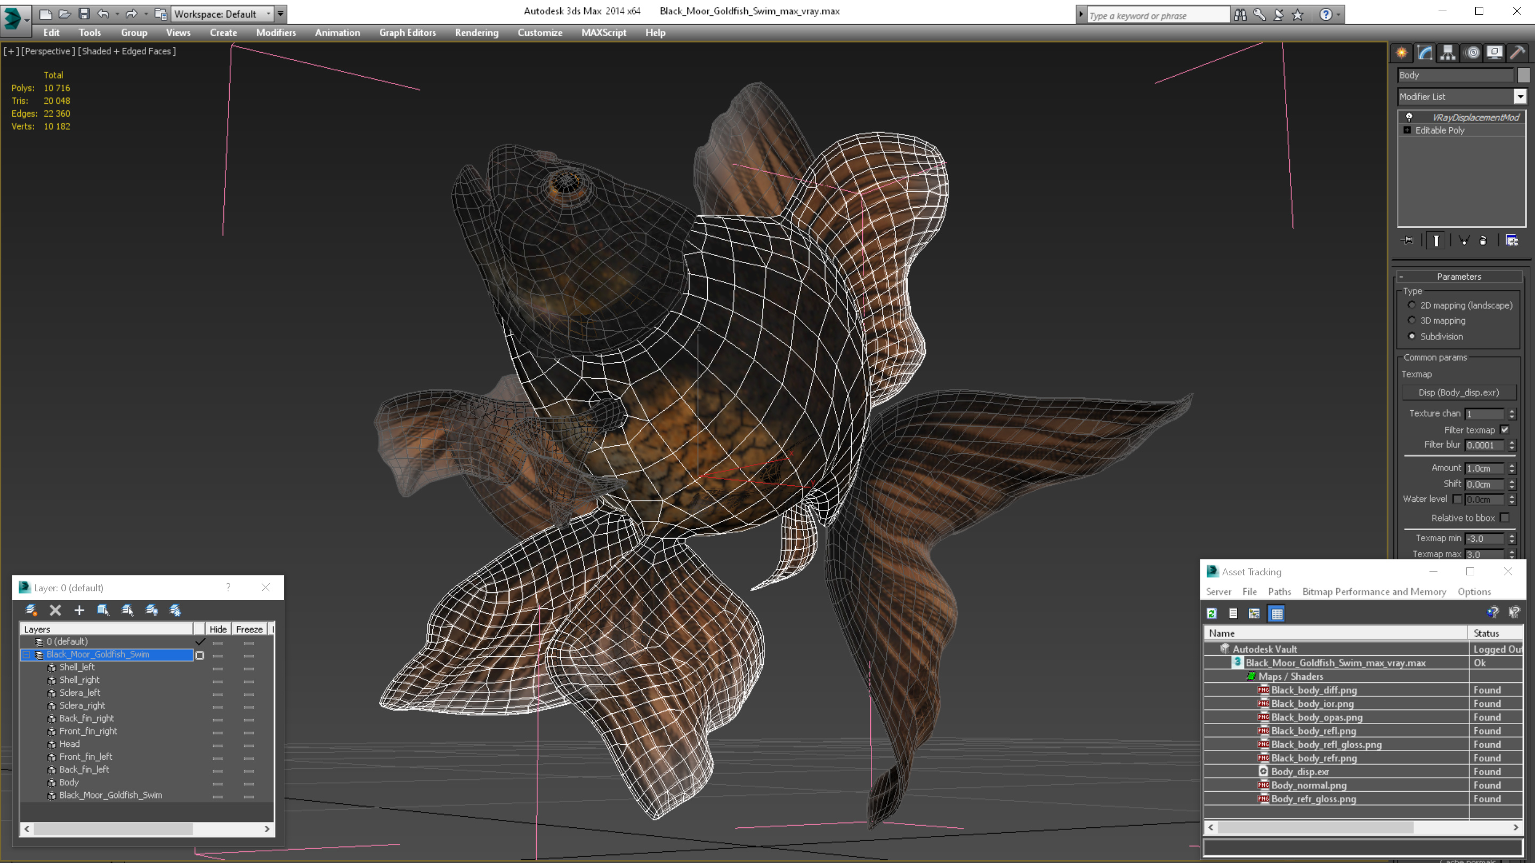
Task: Click the Freeze column header in Layer dialog
Action: (249, 629)
